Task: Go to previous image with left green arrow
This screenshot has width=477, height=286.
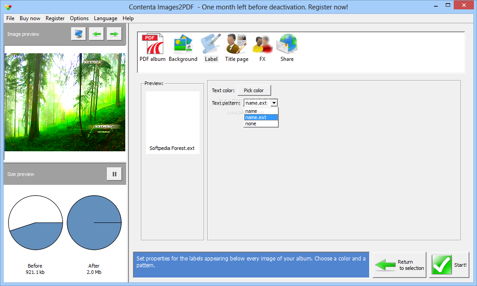Action: point(97,34)
